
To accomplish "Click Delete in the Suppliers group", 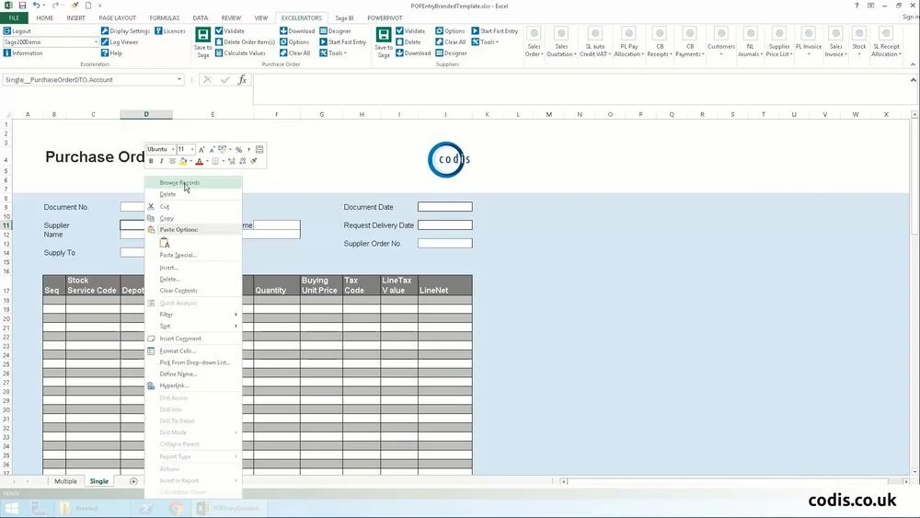I will click(408, 42).
